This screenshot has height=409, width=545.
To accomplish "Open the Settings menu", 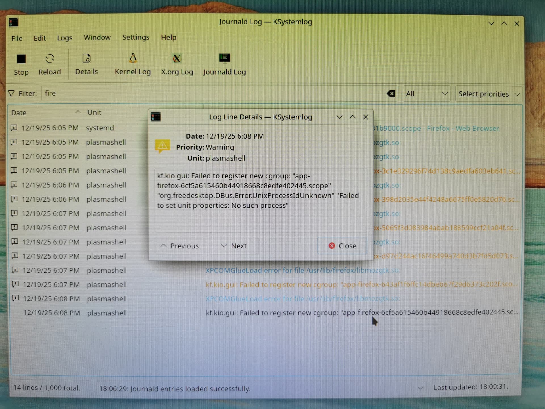I will pos(135,37).
